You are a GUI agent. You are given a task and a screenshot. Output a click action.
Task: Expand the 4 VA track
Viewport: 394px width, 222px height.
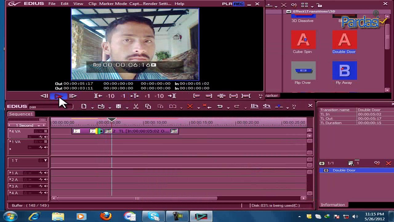(x=10, y=131)
